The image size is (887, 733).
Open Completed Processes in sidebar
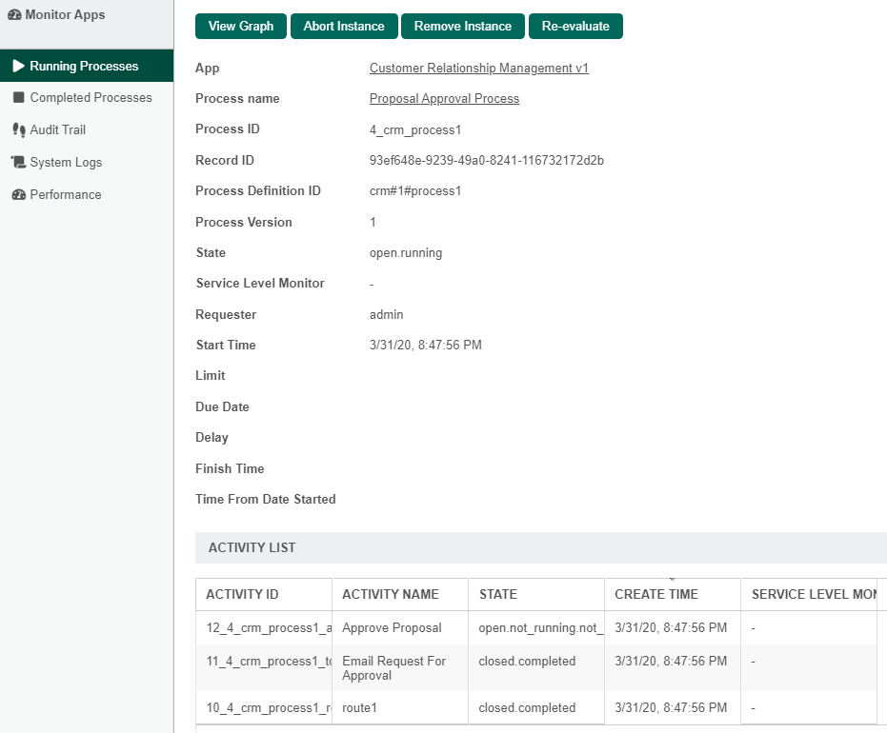point(91,98)
